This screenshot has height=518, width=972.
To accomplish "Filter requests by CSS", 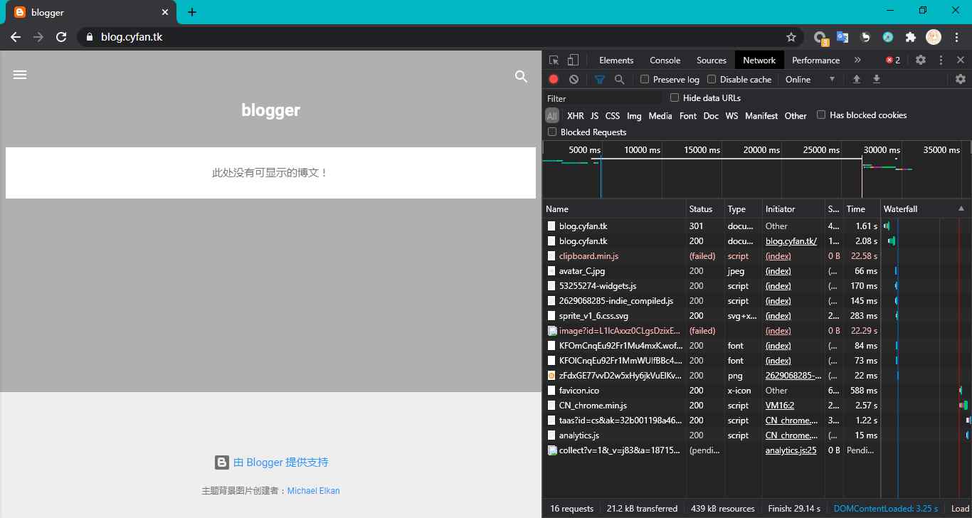I will (x=613, y=115).
